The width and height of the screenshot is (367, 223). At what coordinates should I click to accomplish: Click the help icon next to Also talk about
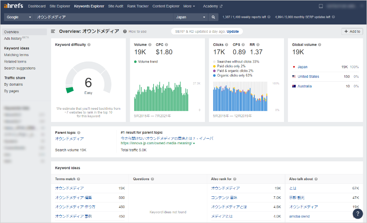[316, 179]
